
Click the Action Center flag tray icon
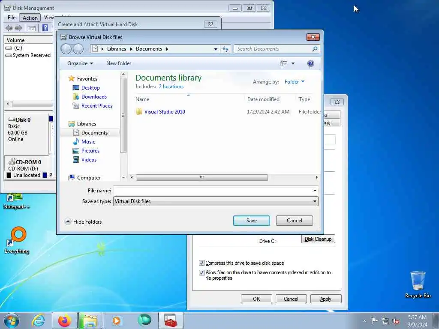(x=375, y=321)
